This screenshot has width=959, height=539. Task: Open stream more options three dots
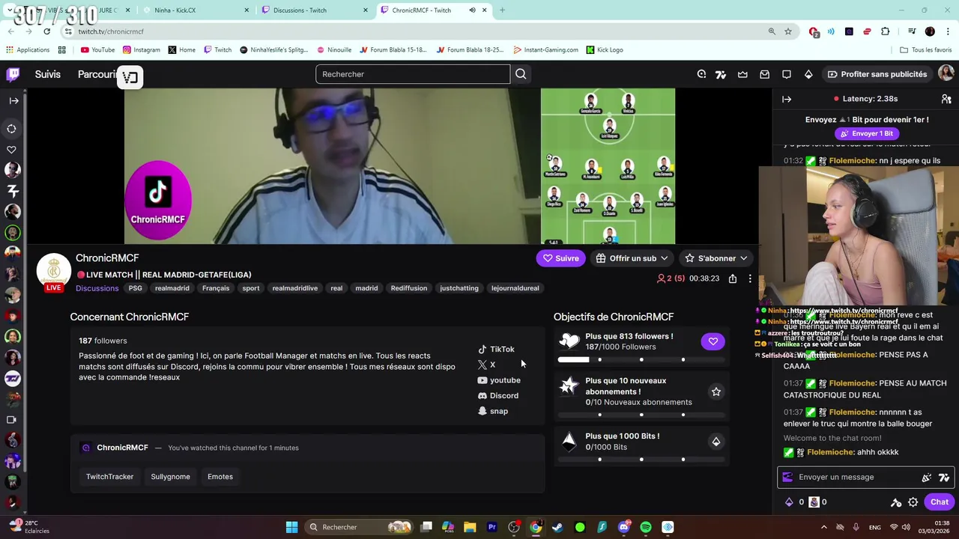point(750,278)
